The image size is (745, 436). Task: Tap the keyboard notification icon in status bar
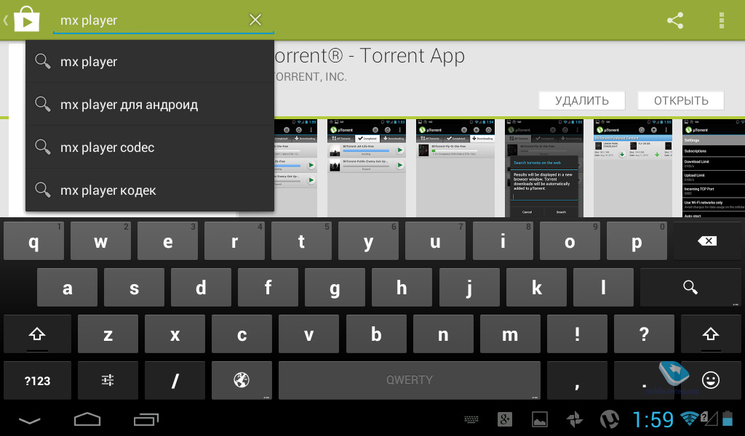tap(471, 419)
